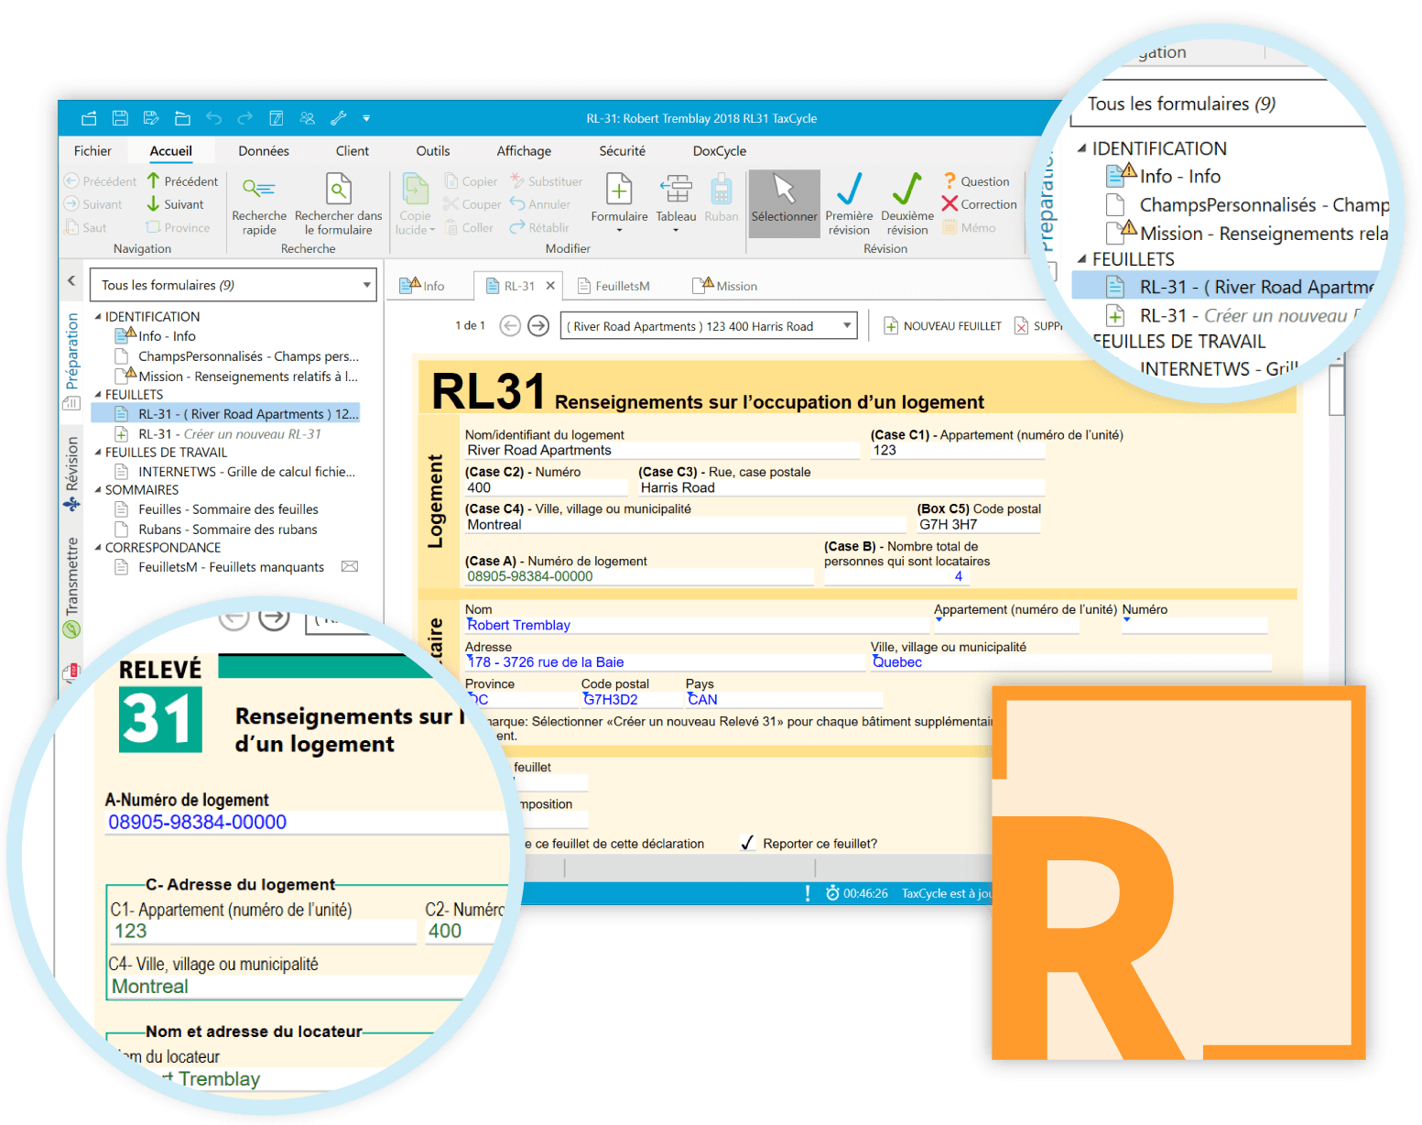The image size is (1422, 1125).
Task: Go to previous slip with left arrow
Action: pyautogui.click(x=510, y=325)
